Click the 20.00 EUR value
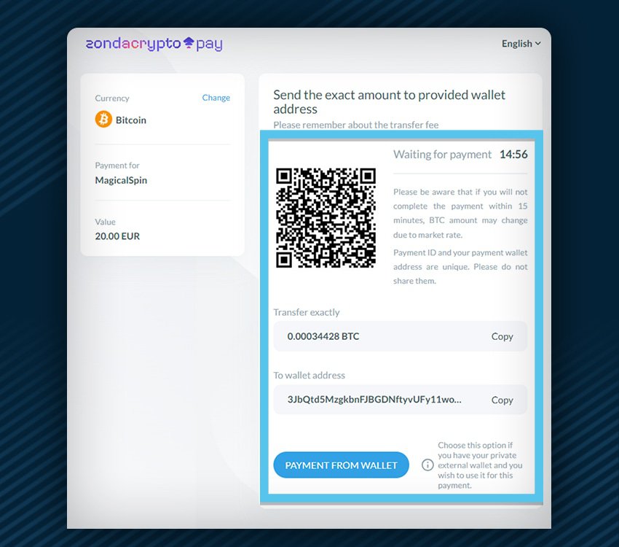 coord(117,236)
